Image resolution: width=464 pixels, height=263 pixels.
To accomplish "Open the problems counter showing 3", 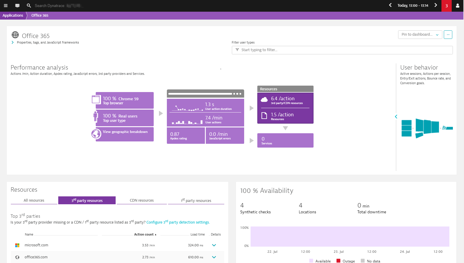I will [446, 6].
